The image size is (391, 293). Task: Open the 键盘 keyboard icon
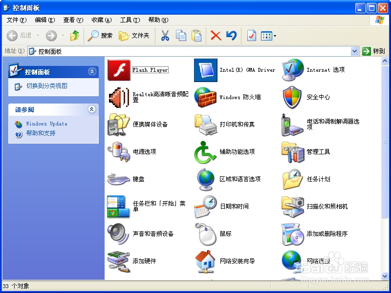coord(119,179)
